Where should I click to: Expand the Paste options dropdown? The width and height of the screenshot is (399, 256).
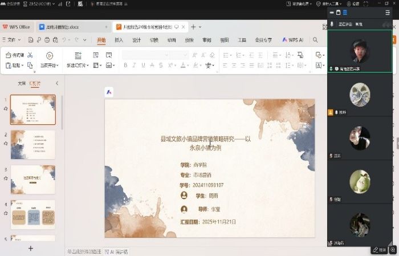[24, 66]
